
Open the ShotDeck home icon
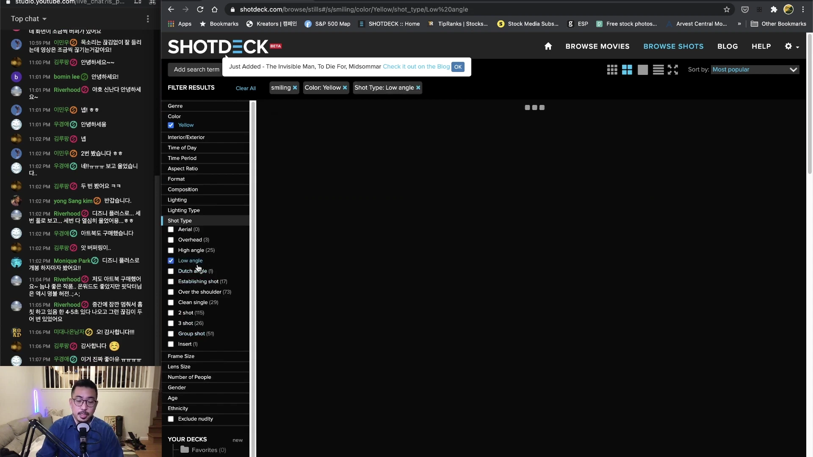(x=548, y=46)
